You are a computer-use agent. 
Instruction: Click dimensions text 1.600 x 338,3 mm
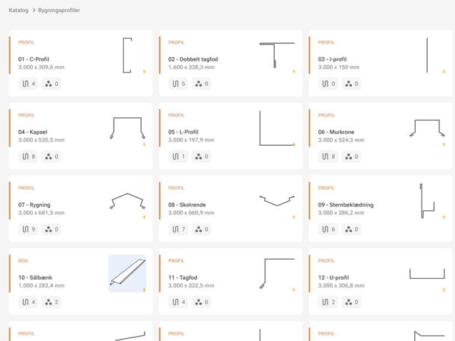[191, 67]
